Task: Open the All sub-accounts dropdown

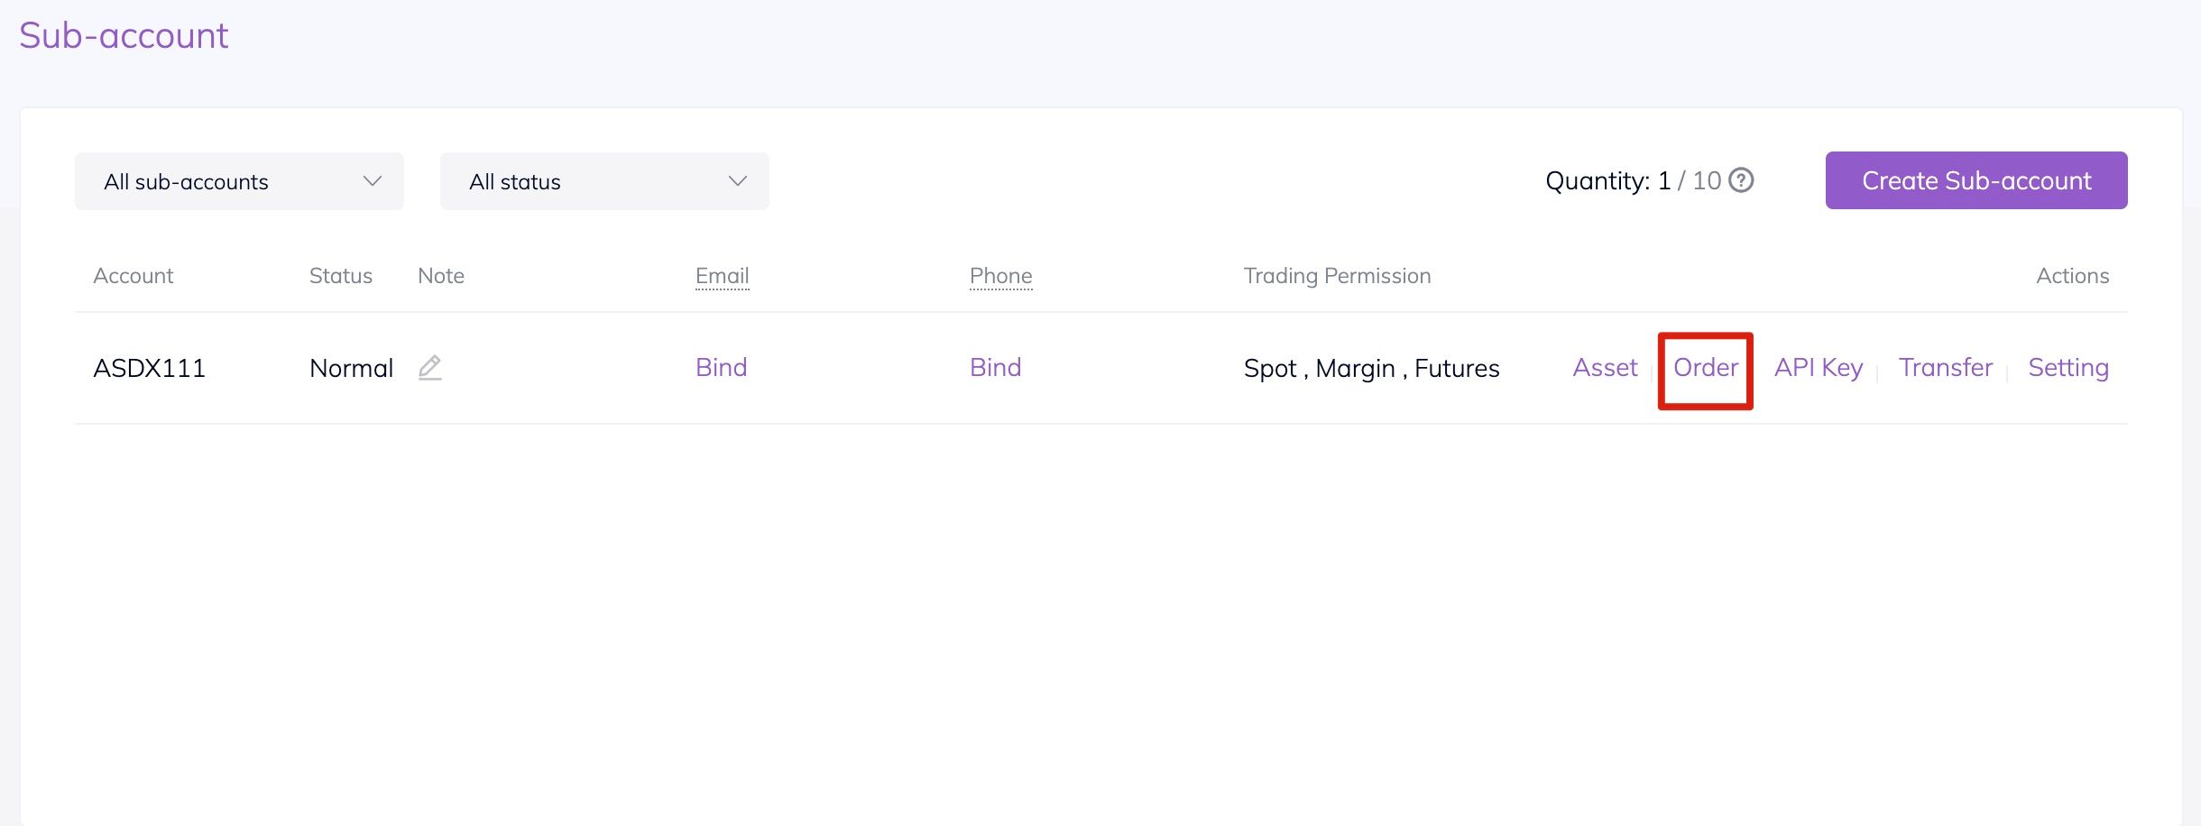Action: tap(239, 181)
